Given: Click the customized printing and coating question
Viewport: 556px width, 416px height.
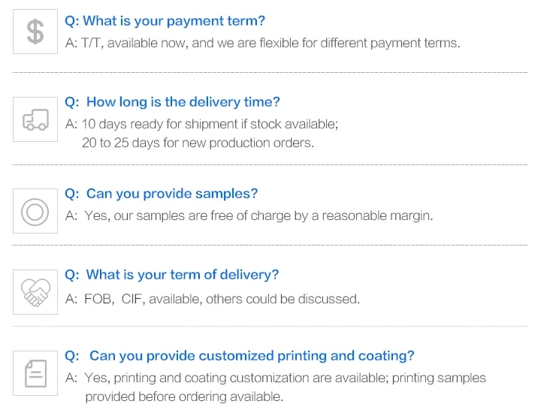Looking at the screenshot, I should click(x=240, y=356).
